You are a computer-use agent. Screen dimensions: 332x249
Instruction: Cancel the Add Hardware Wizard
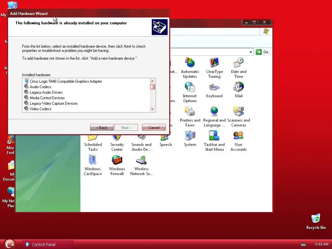(154, 127)
